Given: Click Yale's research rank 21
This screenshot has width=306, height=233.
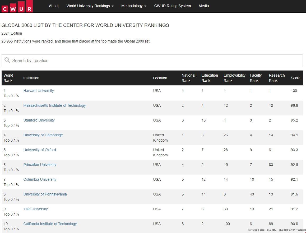Looking at the screenshot, I should point(271,209).
